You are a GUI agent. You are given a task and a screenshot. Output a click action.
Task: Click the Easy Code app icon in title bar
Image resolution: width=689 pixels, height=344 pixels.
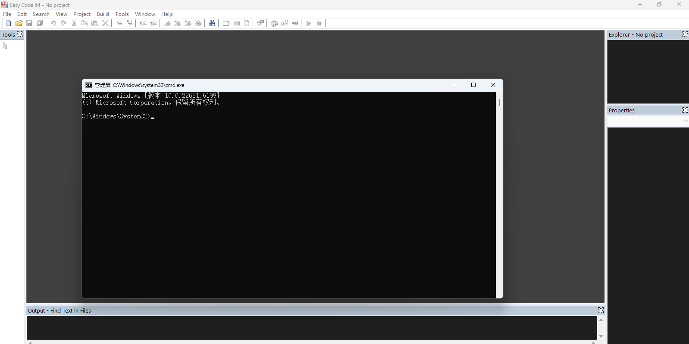4,5
